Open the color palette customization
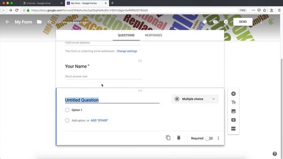This screenshot has width=283, height=159. pos(205,22)
